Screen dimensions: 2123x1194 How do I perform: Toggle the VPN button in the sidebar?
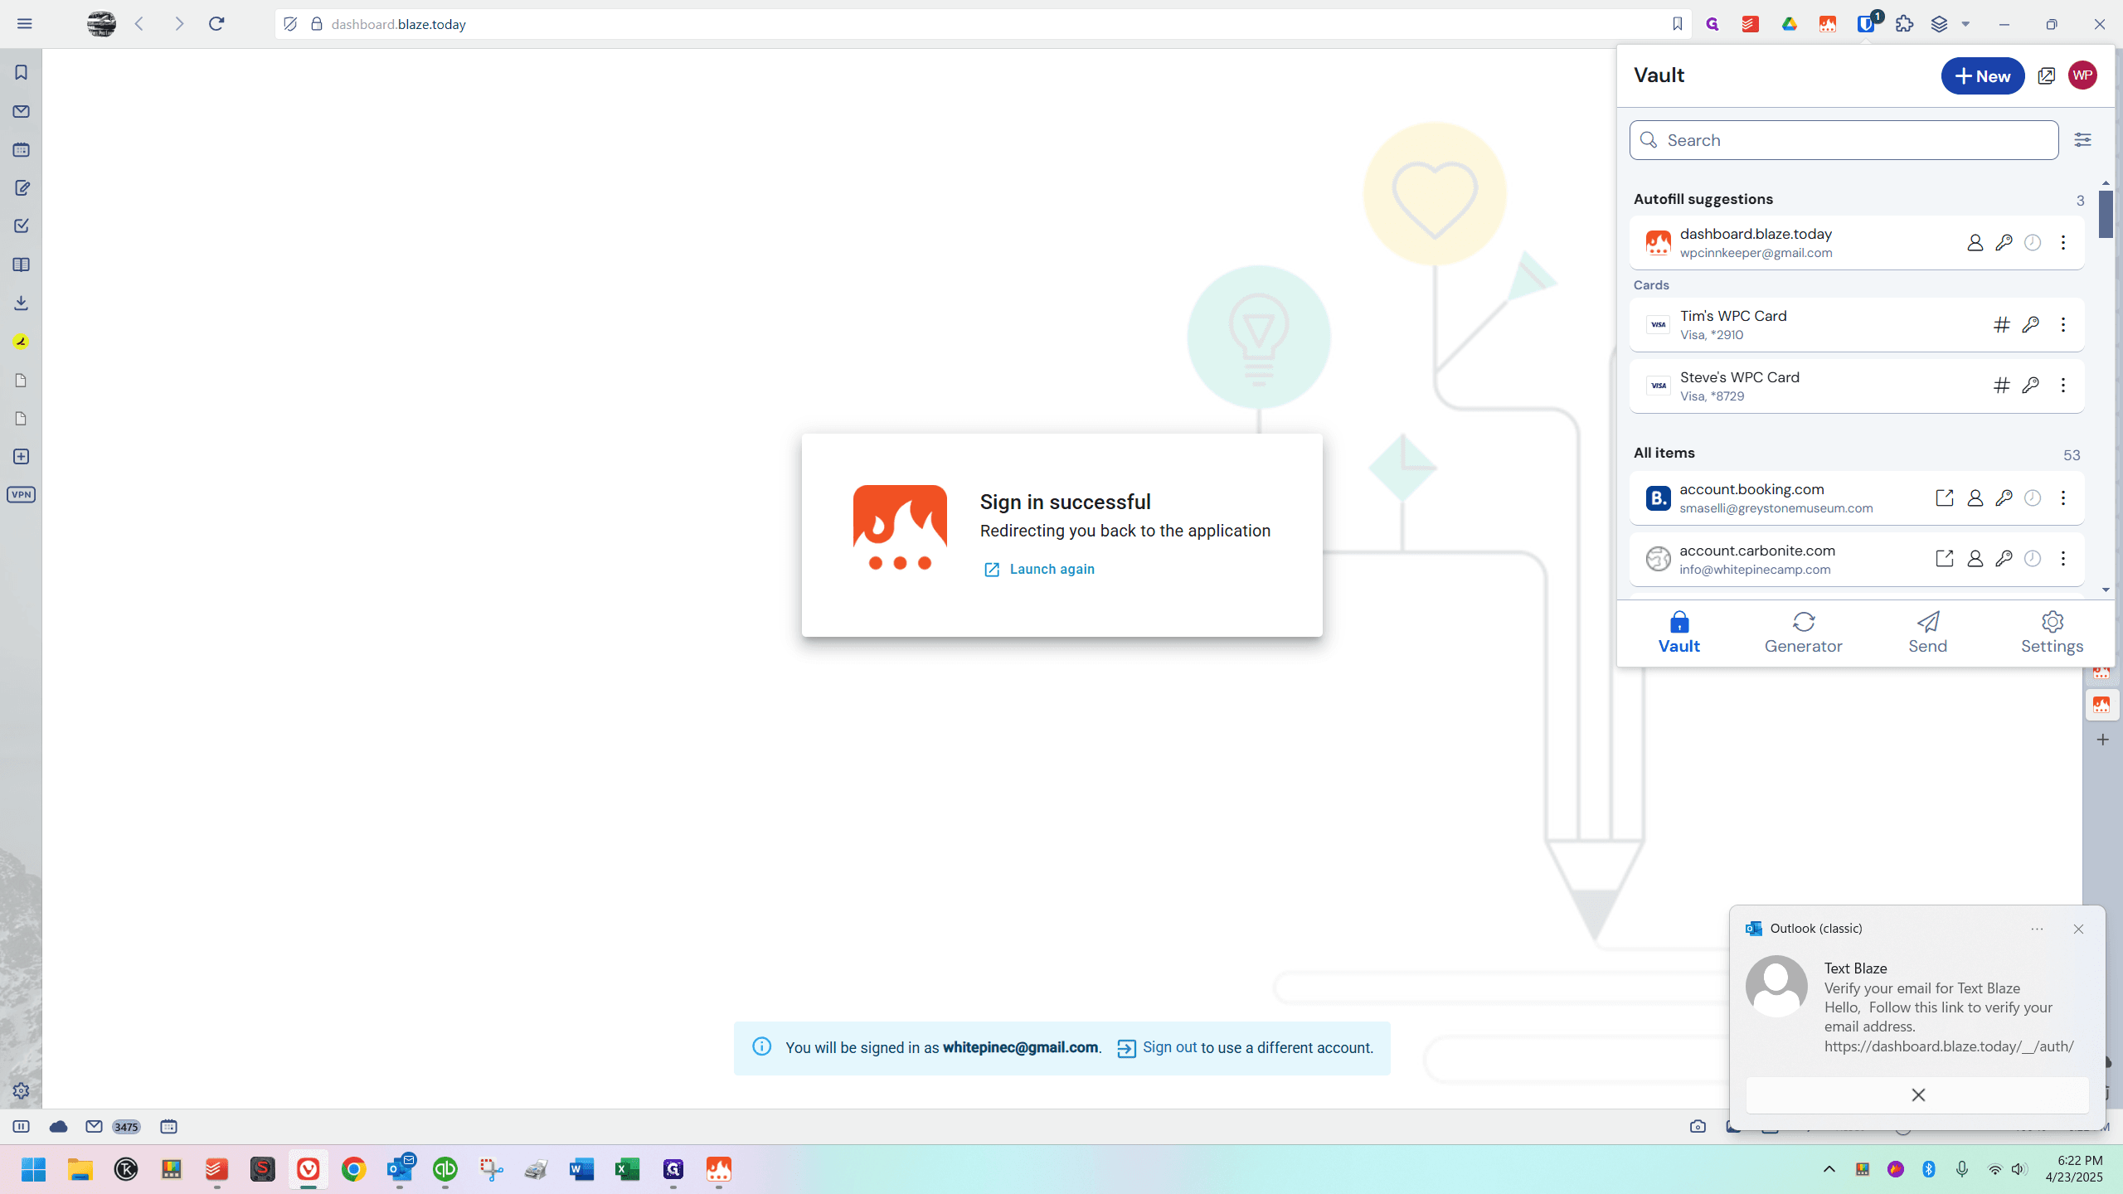tap(22, 495)
